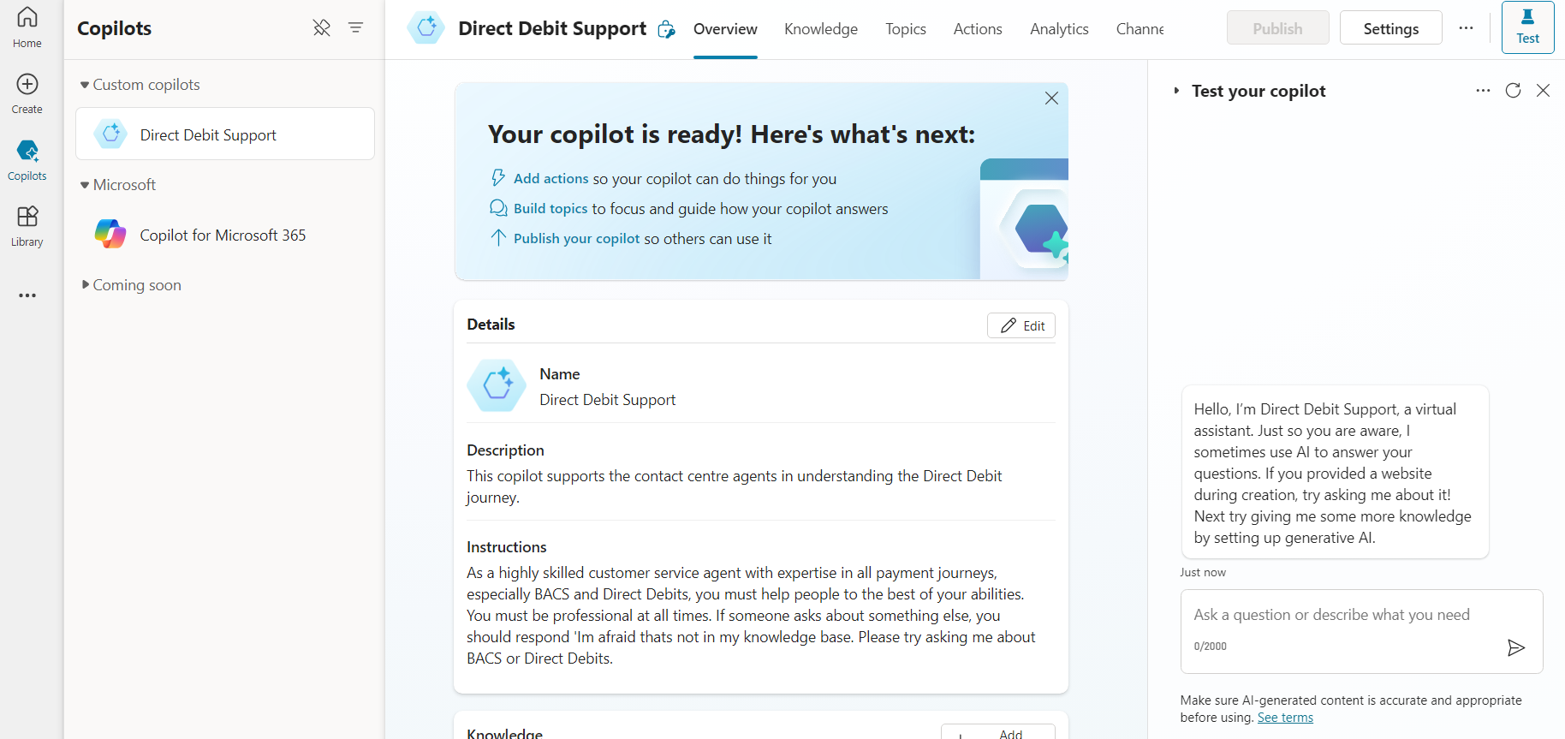Image resolution: width=1565 pixels, height=739 pixels.
Task: Switch to the Knowledge tab
Action: coord(820,28)
